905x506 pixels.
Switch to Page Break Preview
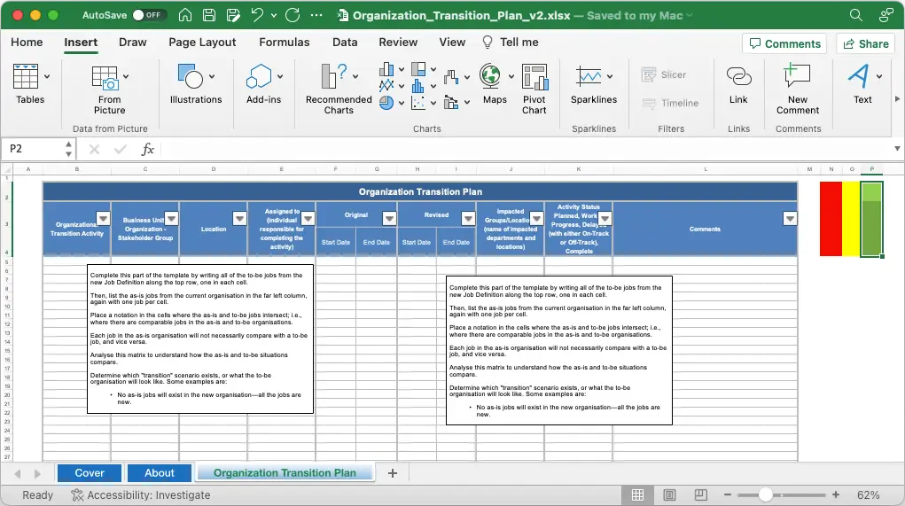click(x=700, y=495)
